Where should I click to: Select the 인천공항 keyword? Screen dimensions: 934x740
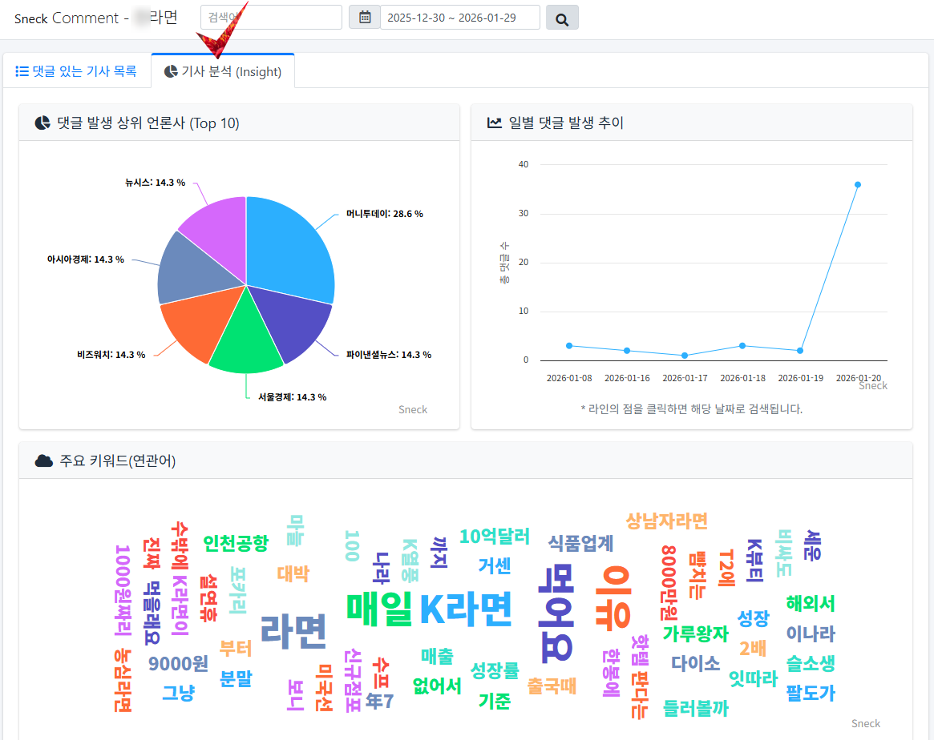pyautogui.click(x=236, y=544)
